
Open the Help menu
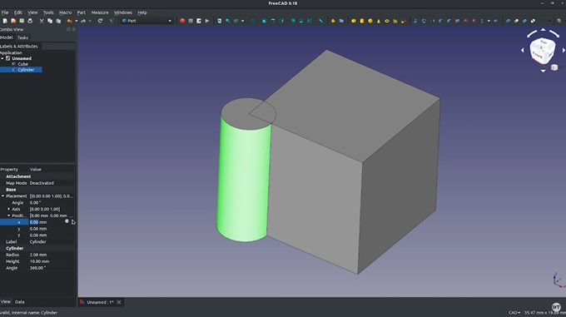pyautogui.click(x=142, y=12)
